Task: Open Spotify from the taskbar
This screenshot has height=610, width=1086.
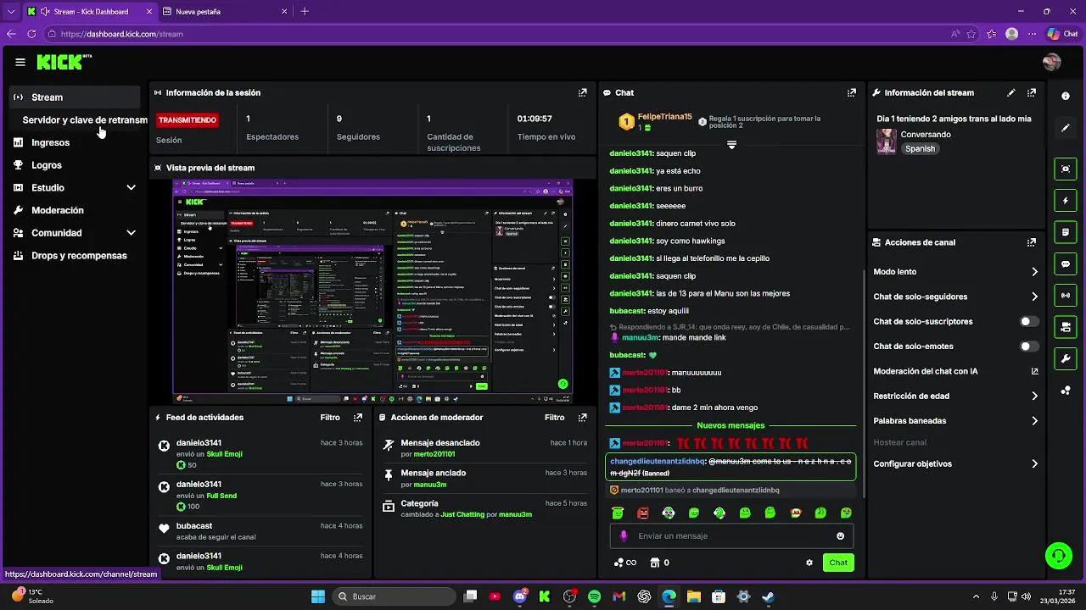Action: [594, 596]
